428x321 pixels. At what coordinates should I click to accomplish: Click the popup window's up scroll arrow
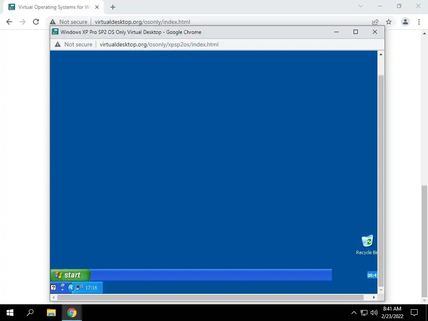(381, 54)
